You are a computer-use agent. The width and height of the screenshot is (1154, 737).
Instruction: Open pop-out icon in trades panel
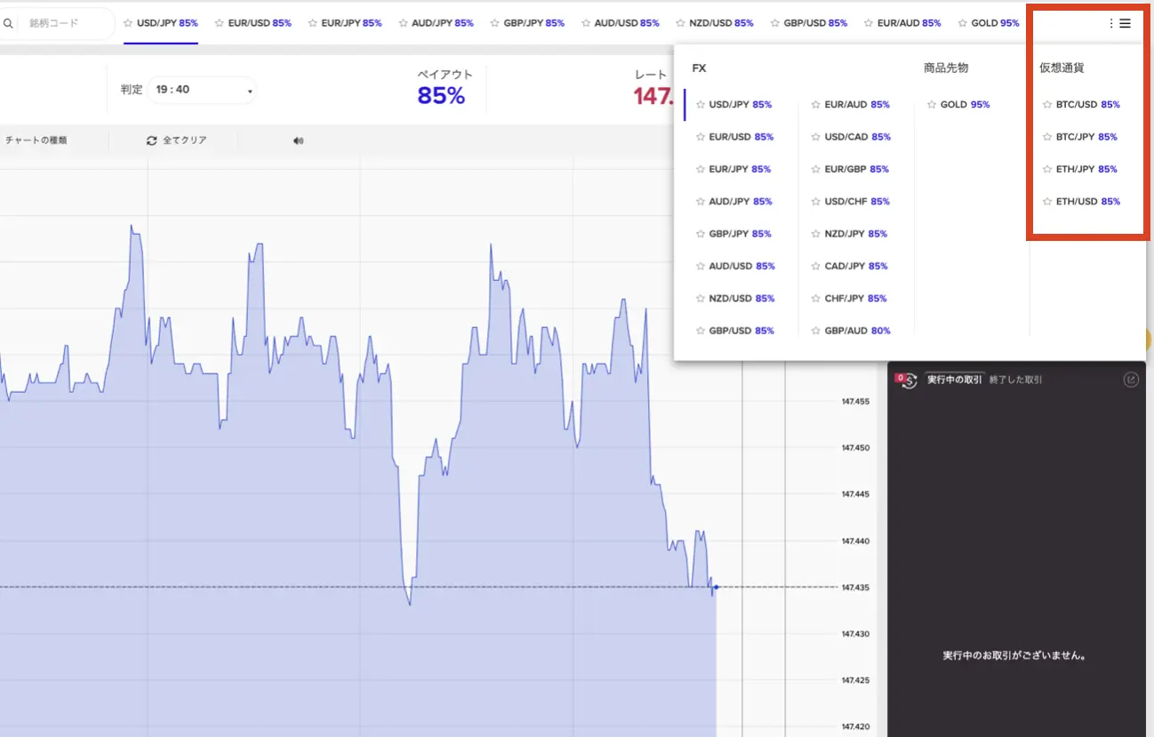[x=1131, y=380]
